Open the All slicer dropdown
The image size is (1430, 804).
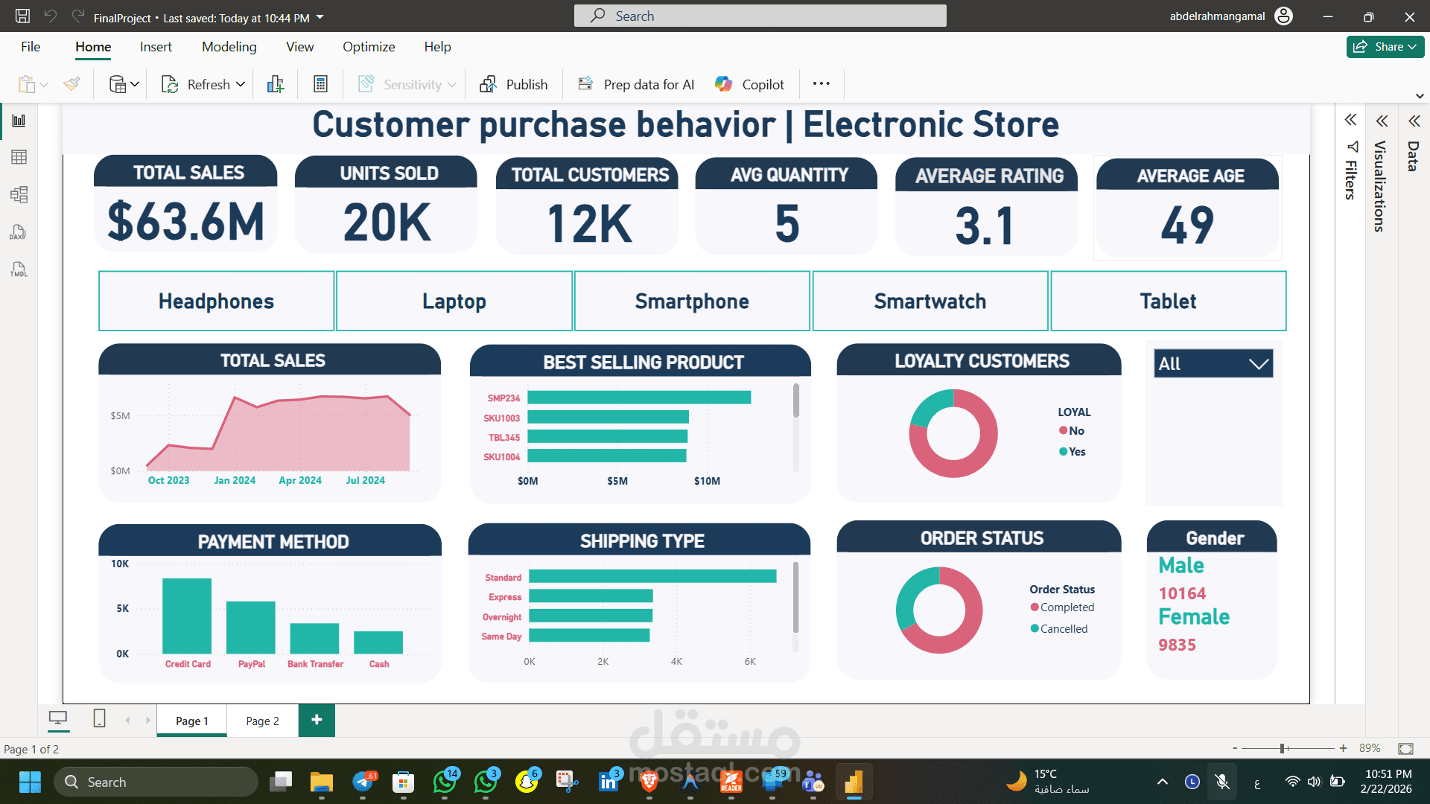click(x=1257, y=364)
